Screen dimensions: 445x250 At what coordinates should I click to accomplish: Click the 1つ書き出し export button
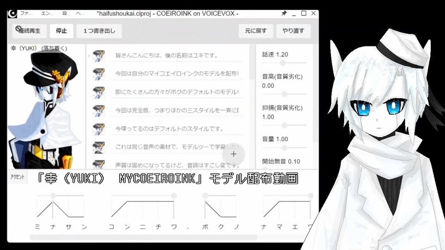99,31
